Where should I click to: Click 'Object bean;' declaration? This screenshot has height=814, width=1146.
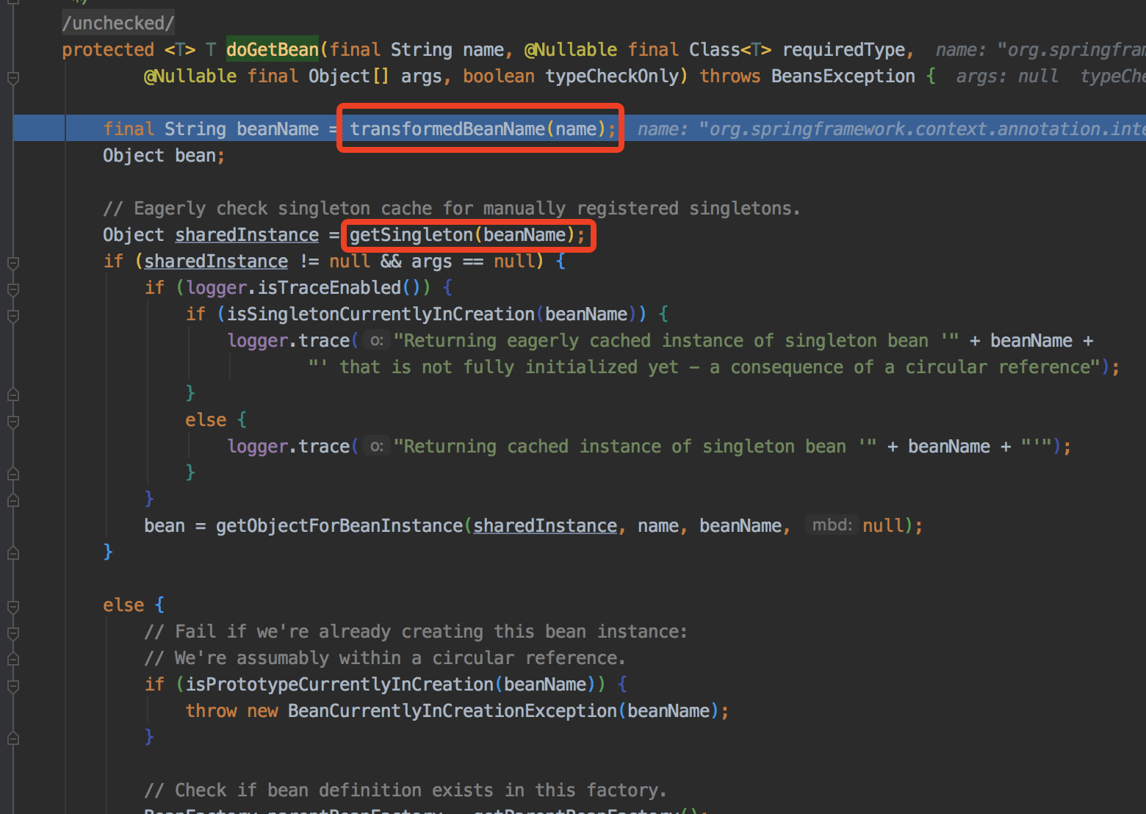tap(164, 155)
